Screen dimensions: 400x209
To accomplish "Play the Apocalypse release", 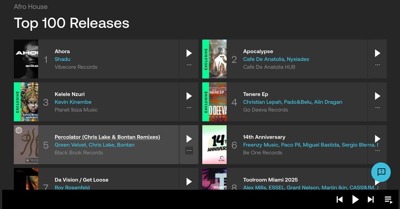I will click(377, 53).
